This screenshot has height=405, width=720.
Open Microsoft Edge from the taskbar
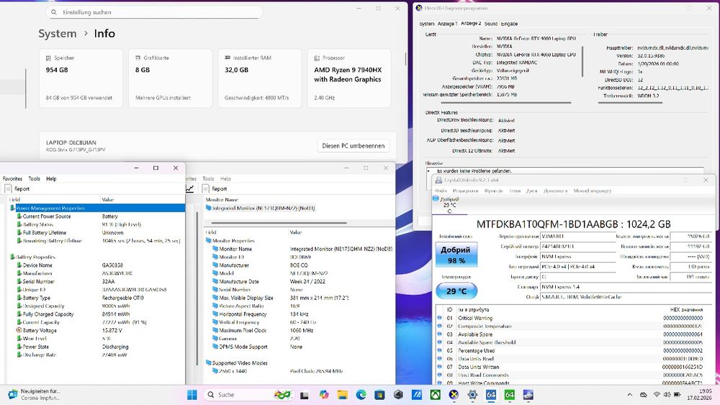click(361, 394)
